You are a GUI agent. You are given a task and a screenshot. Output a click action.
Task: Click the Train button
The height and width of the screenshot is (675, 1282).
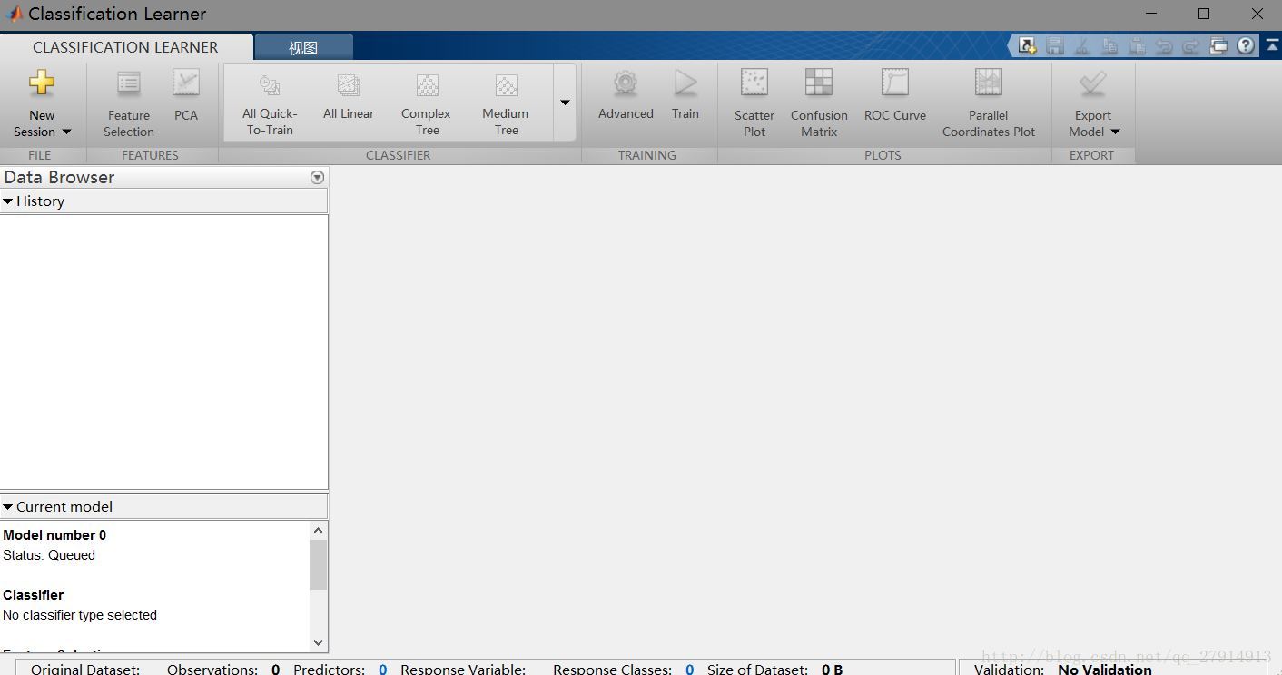click(x=685, y=96)
